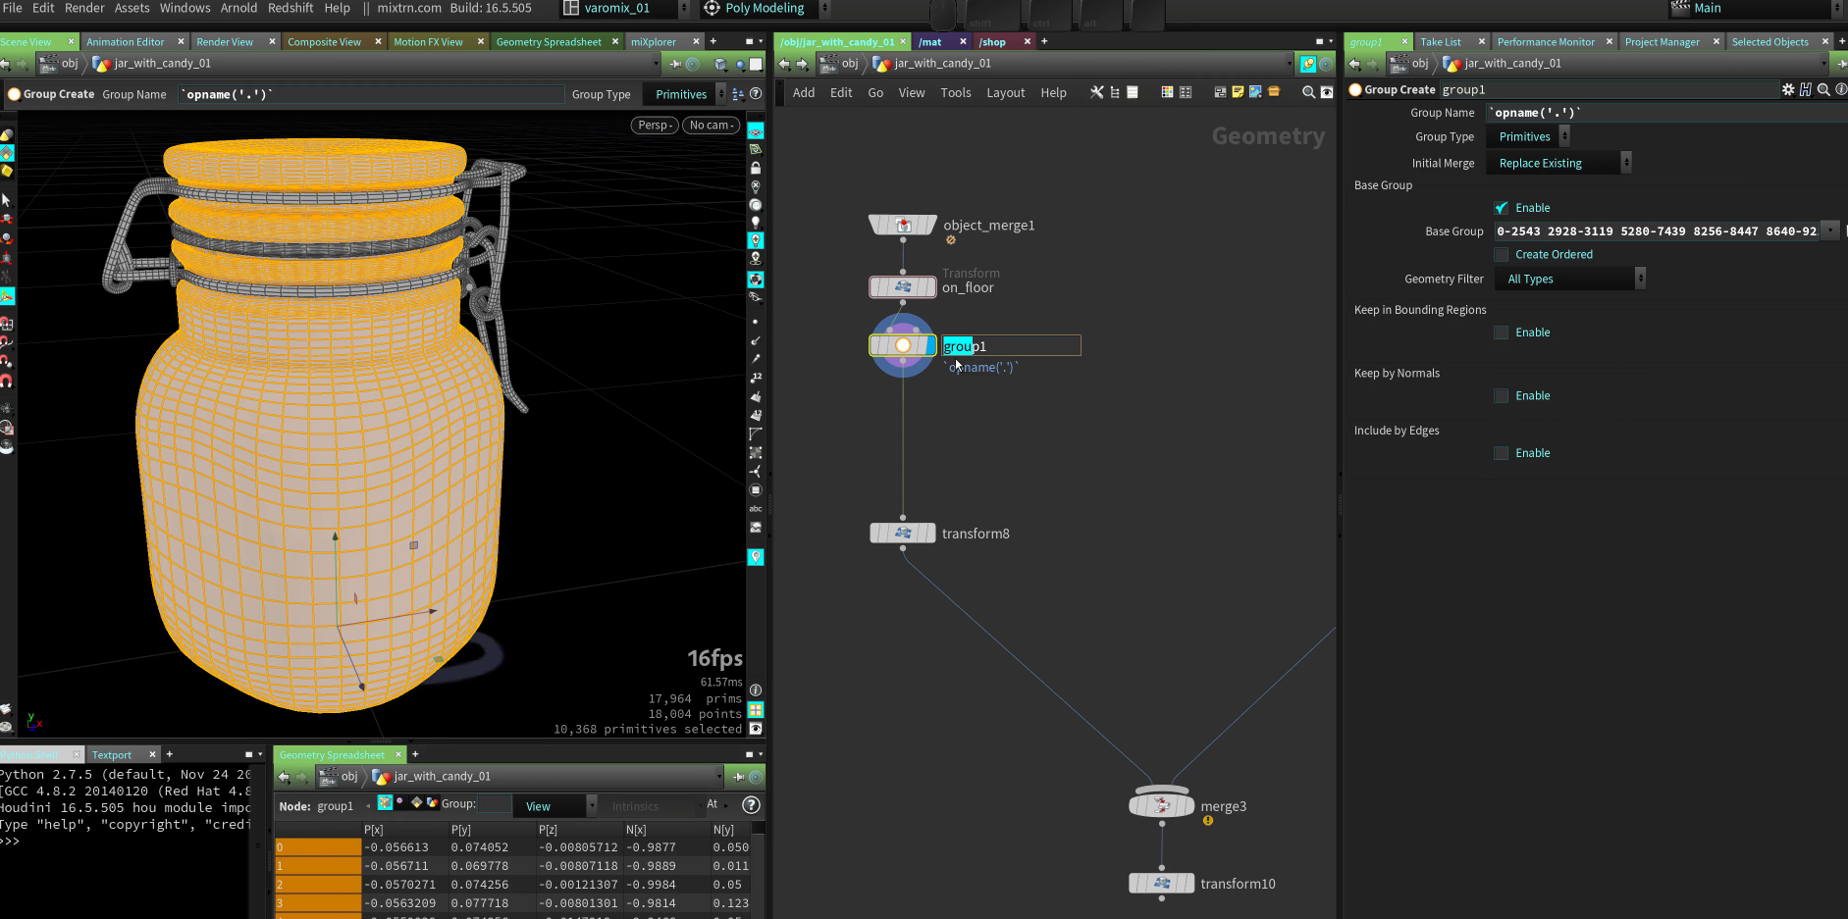This screenshot has width=1848, height=919.
Task: Add a sticky note to the network
Action: pyautogui.click(x=1237, y=91)
